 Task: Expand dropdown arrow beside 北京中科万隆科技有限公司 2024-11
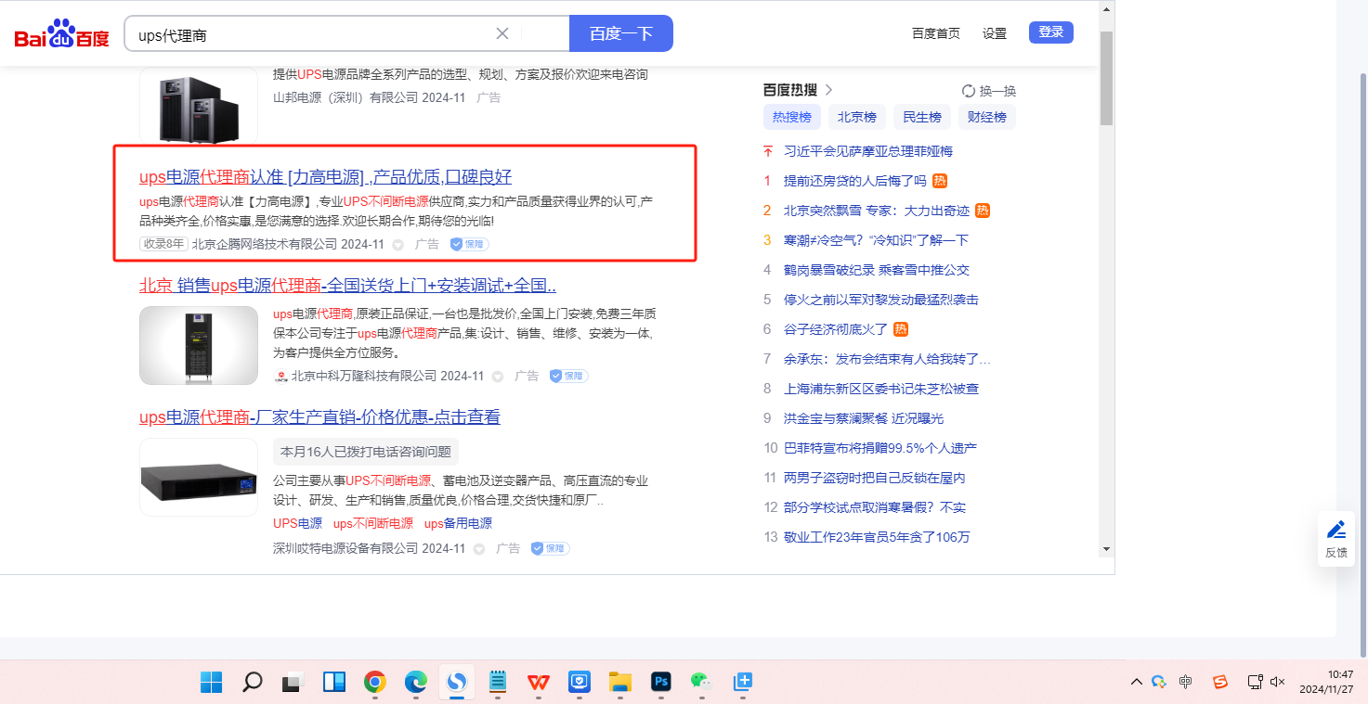[x=498, y=377]
